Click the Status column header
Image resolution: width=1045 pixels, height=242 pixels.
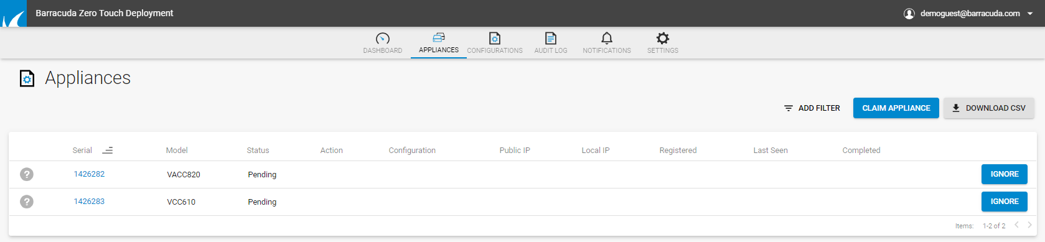[x=258, y=151]
